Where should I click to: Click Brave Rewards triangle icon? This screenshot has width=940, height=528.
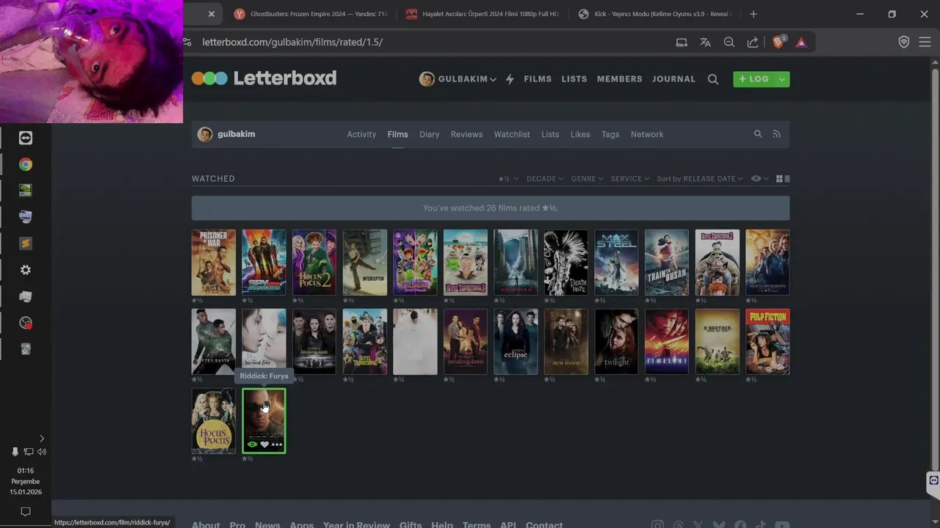[801, 42]
